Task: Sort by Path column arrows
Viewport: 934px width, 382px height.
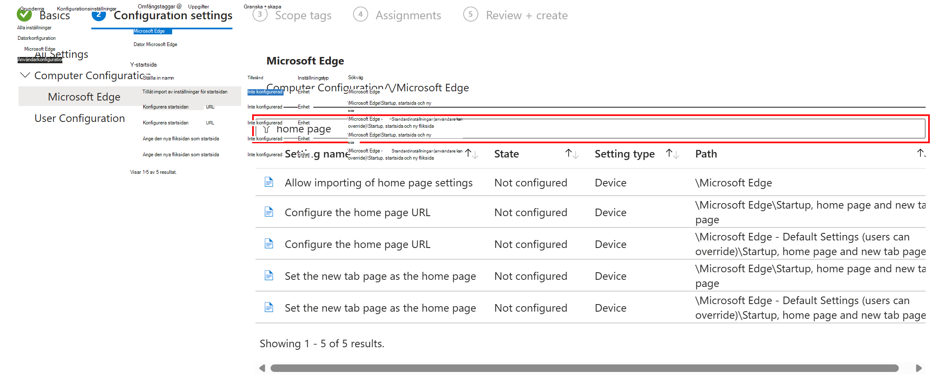Action: pos(921,154)
